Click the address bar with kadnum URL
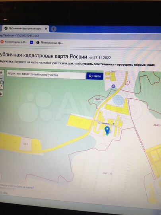Screen dimensions: 161x215 (80, 36)
